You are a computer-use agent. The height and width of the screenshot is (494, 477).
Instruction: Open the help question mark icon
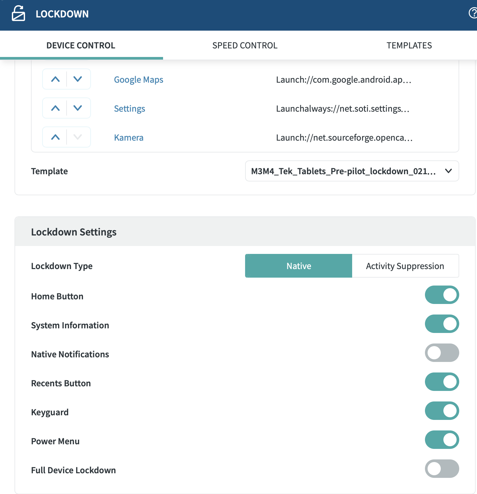[472, 13]
